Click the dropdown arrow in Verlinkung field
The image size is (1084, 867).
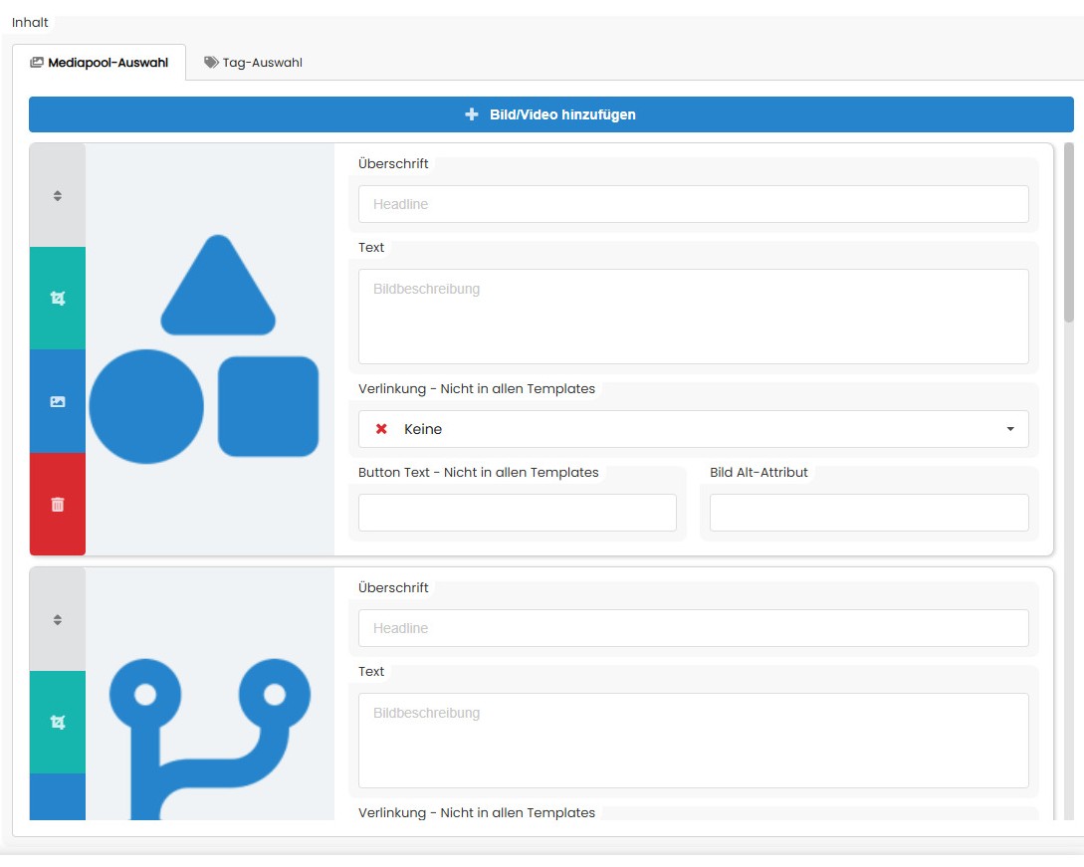pos(1010,429)
